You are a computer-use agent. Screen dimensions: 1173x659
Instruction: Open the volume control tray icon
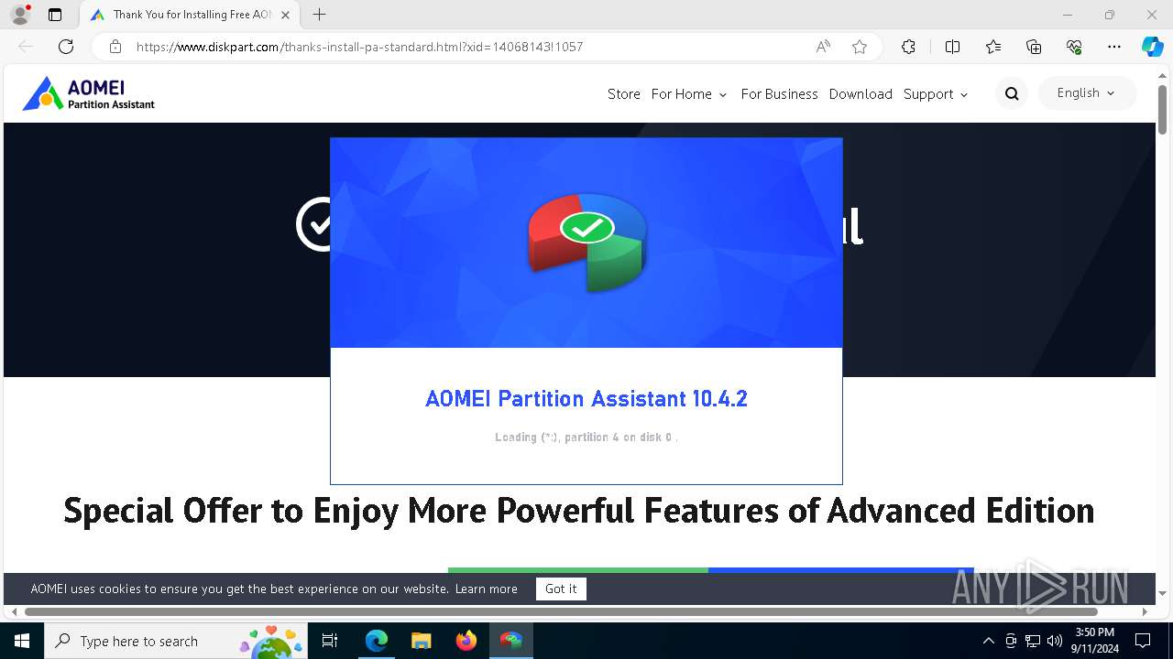pyautogui.click(x=1055, y=641)
